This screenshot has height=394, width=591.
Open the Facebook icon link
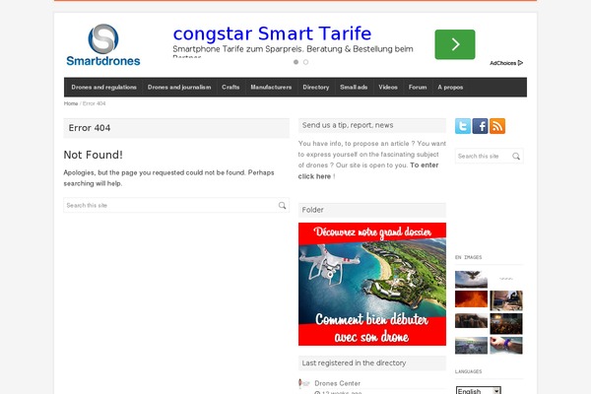[x=480, y=126]
